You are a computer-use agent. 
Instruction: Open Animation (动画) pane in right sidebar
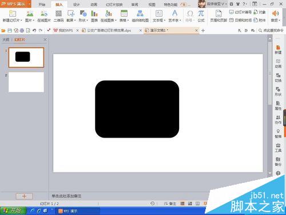point(278,64)
